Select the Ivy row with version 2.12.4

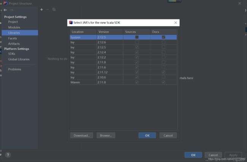(123, 52)
